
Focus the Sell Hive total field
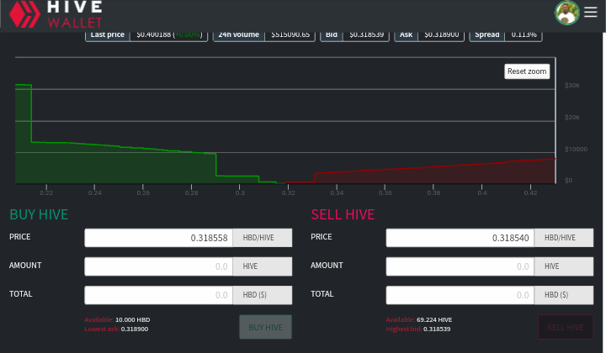tap(460, 295)
